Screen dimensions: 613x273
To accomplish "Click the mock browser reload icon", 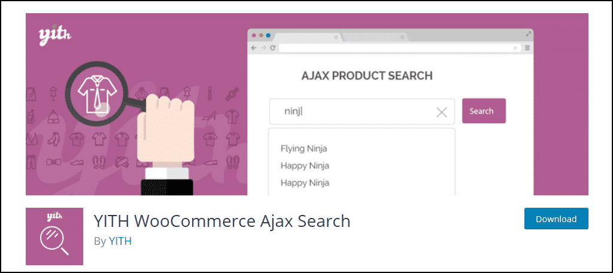I will tap(273, 48).
